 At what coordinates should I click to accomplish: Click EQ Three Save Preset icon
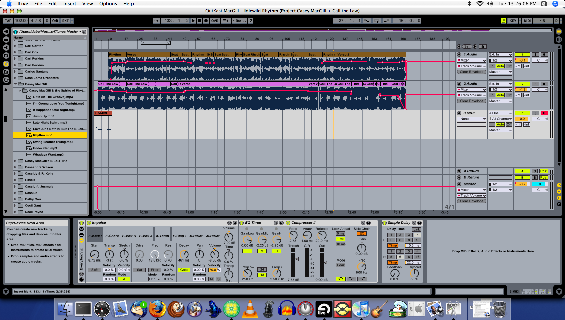pyautogui.click(x=281, y=223)
